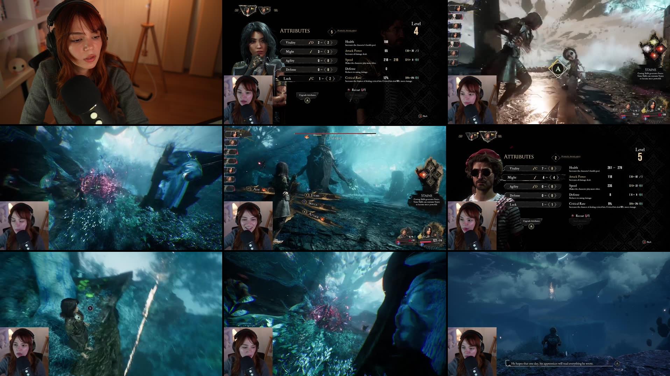The width and height of the screenshot is (670, 376).
Task: Click the Back button on Level 5 screen
Action: coord(647,242)
